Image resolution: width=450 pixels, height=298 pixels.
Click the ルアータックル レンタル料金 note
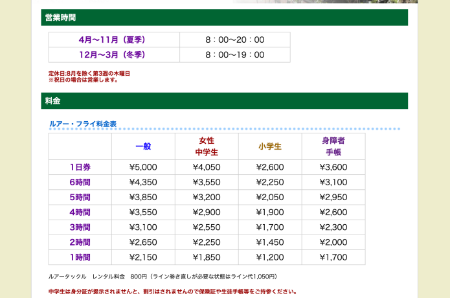point(163,277)
